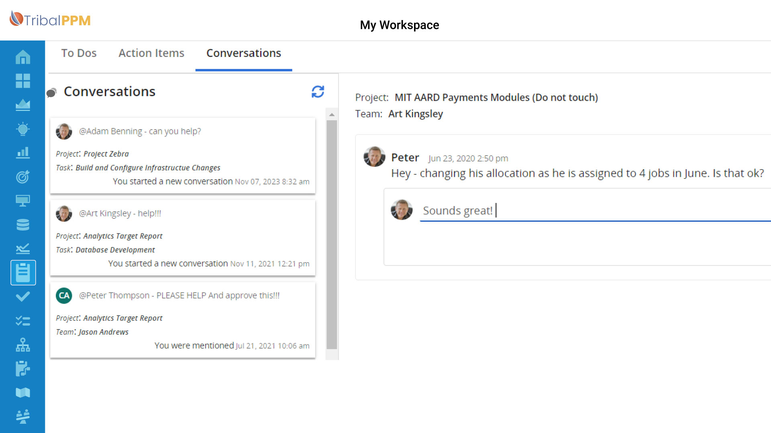Viewport: 771px width, 433px height.
Task: Click into the Sounds great! reply field
Action: (595, 211)
